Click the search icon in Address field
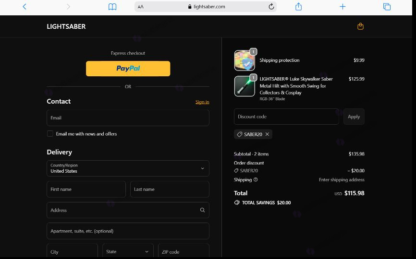 point(202,210)
